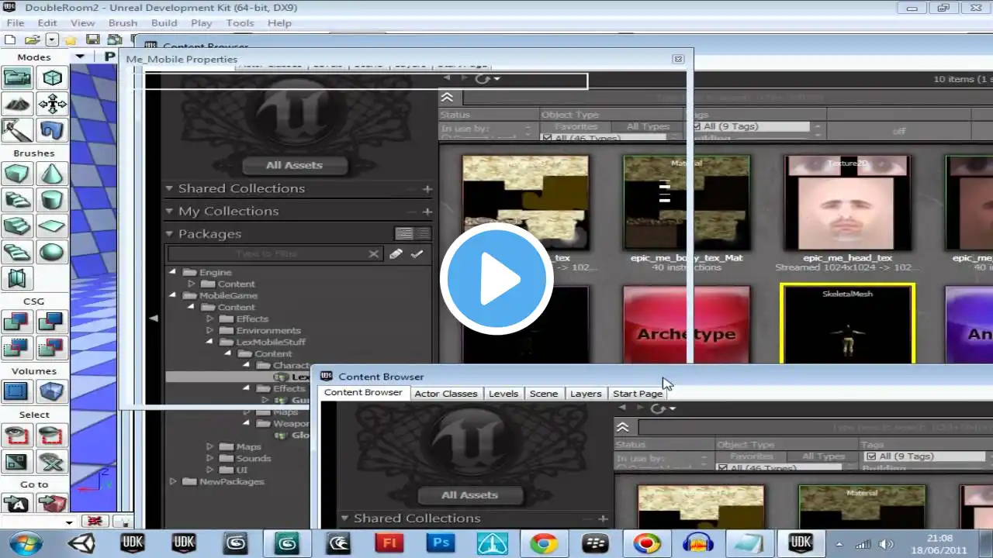Select the epic_me_head_tex texture thumbnail
Image resolution: width=993 pixels, height=558 pixels.
point(847,203)
